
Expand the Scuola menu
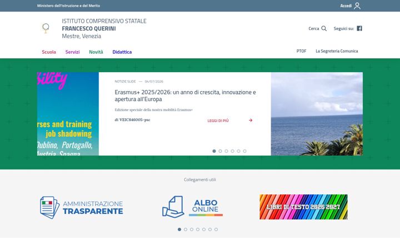49,52
